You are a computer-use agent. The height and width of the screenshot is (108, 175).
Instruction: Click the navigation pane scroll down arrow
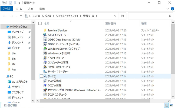[x=33, y=101]
